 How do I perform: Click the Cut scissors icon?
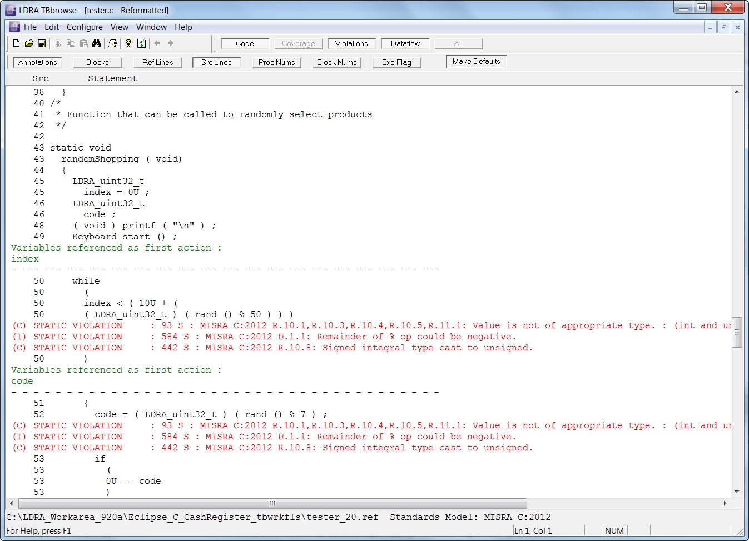(58, 43)
